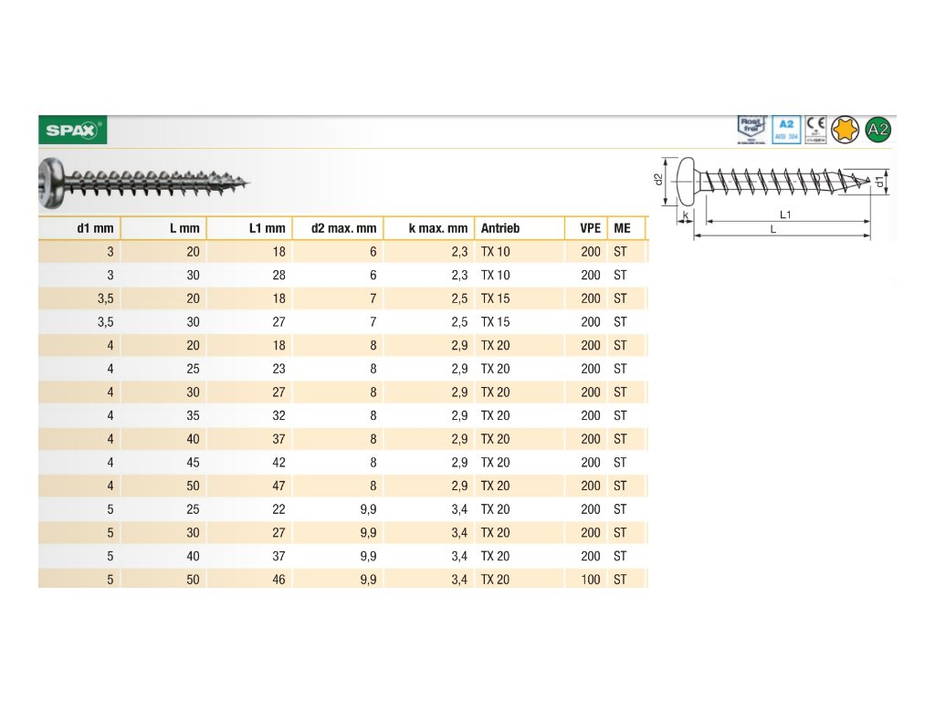Click 'TX 10' in the 3 x 30 row
The image size is (935, 701).
496,276
